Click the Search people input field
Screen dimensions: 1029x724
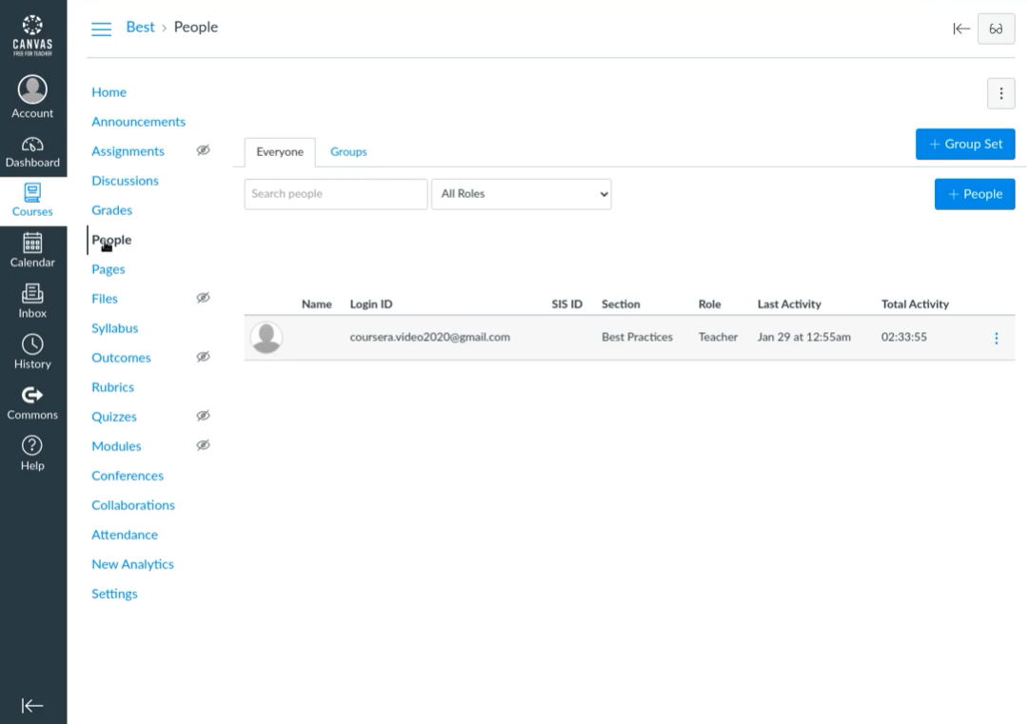click(x=335, y=194)
